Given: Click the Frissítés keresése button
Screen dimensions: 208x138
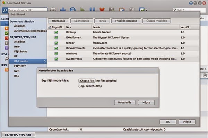Looking at the screenshot, I should (126, 21).
